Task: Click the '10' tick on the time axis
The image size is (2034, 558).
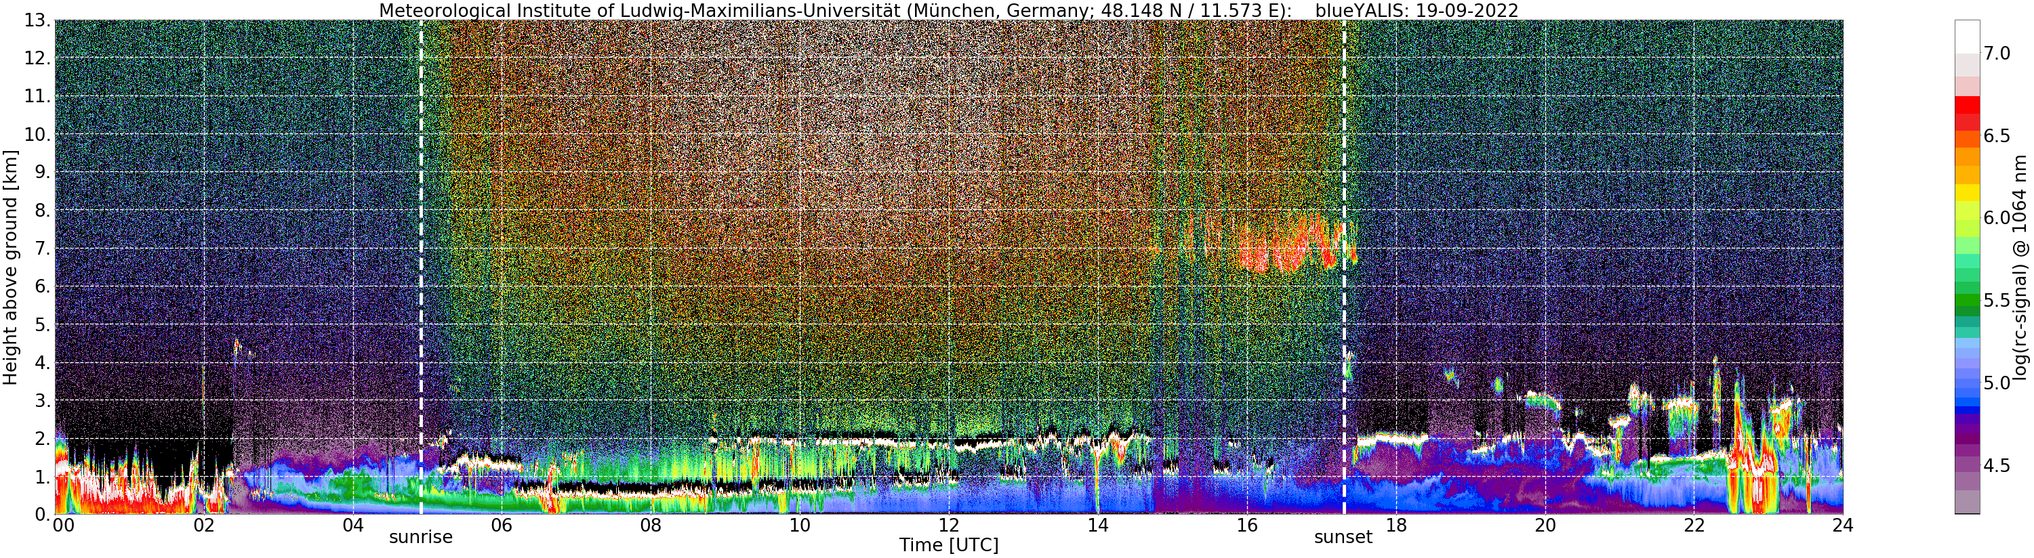Action: 800,525
